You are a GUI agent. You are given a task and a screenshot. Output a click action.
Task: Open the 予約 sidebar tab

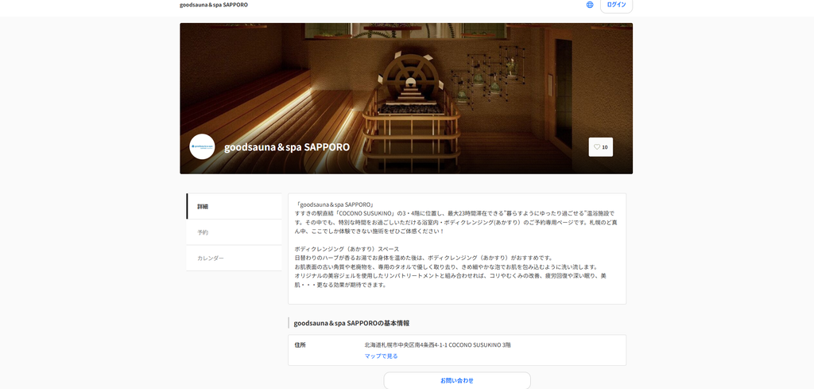[235, 232]
